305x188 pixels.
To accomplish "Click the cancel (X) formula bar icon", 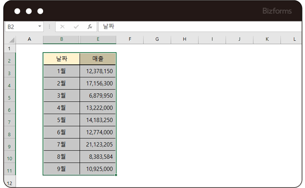I will [62, 26].
